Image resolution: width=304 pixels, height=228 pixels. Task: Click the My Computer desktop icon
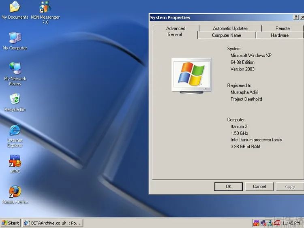[15, 38]
